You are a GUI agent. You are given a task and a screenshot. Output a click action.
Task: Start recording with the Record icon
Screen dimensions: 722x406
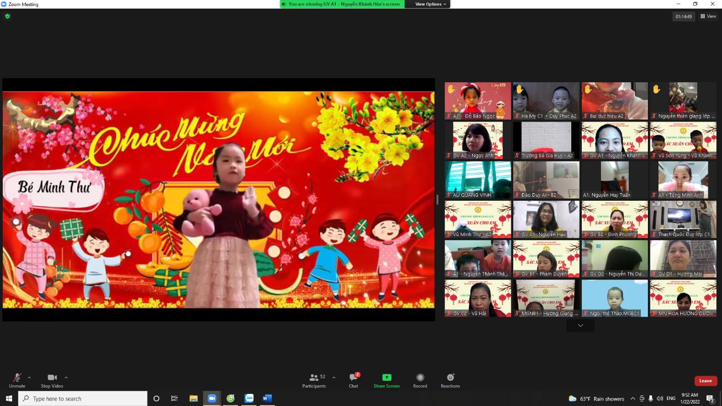pyautogui.click(x=420, y=380)
